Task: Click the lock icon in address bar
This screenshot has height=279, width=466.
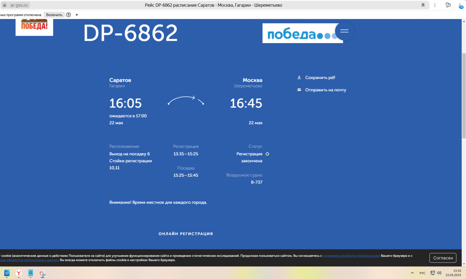Action: [4, 5]
